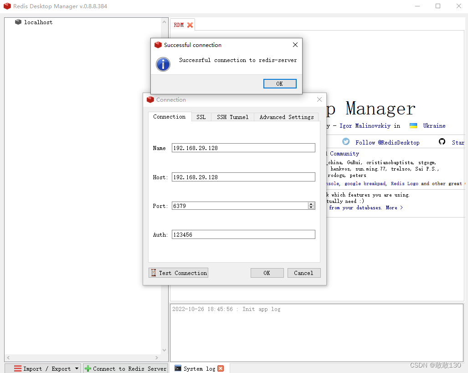Open the Ukraine link
The height and width of the screenshot is (373, 468).
(434, 126)
